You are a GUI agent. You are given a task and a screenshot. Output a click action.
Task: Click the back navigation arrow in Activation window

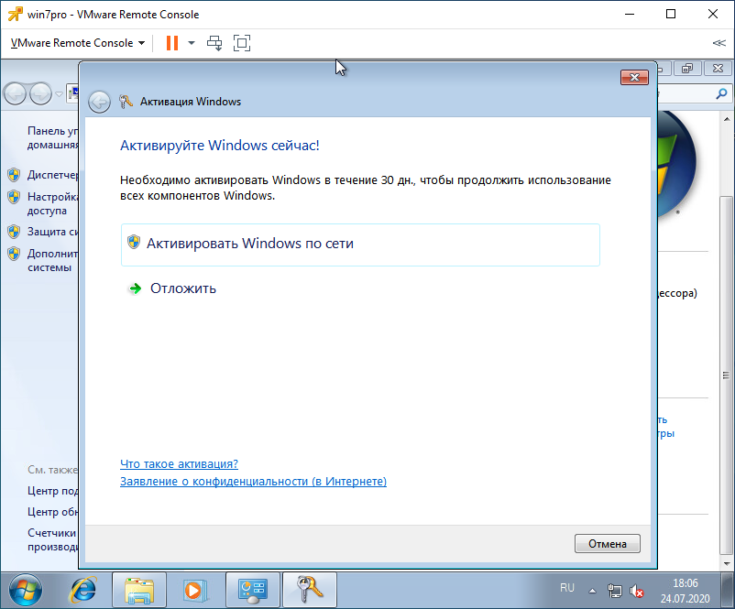point(99,102)
